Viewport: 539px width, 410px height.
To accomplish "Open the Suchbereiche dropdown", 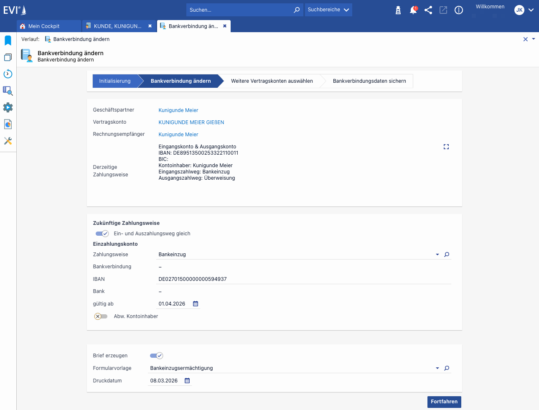I will click(328, 10).
